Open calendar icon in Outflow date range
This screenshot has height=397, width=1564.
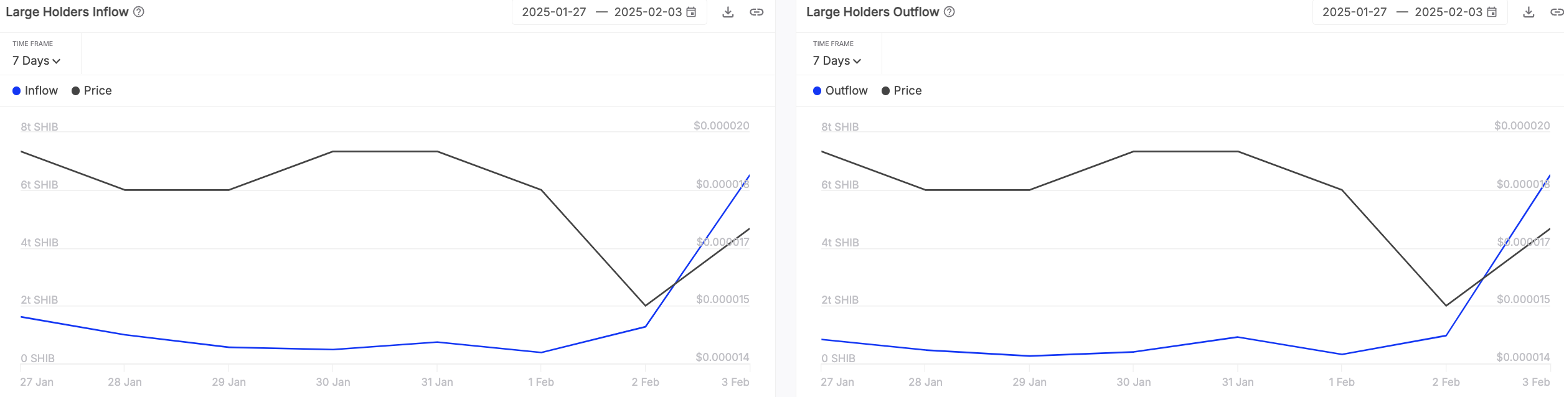tap(1492, 12)
